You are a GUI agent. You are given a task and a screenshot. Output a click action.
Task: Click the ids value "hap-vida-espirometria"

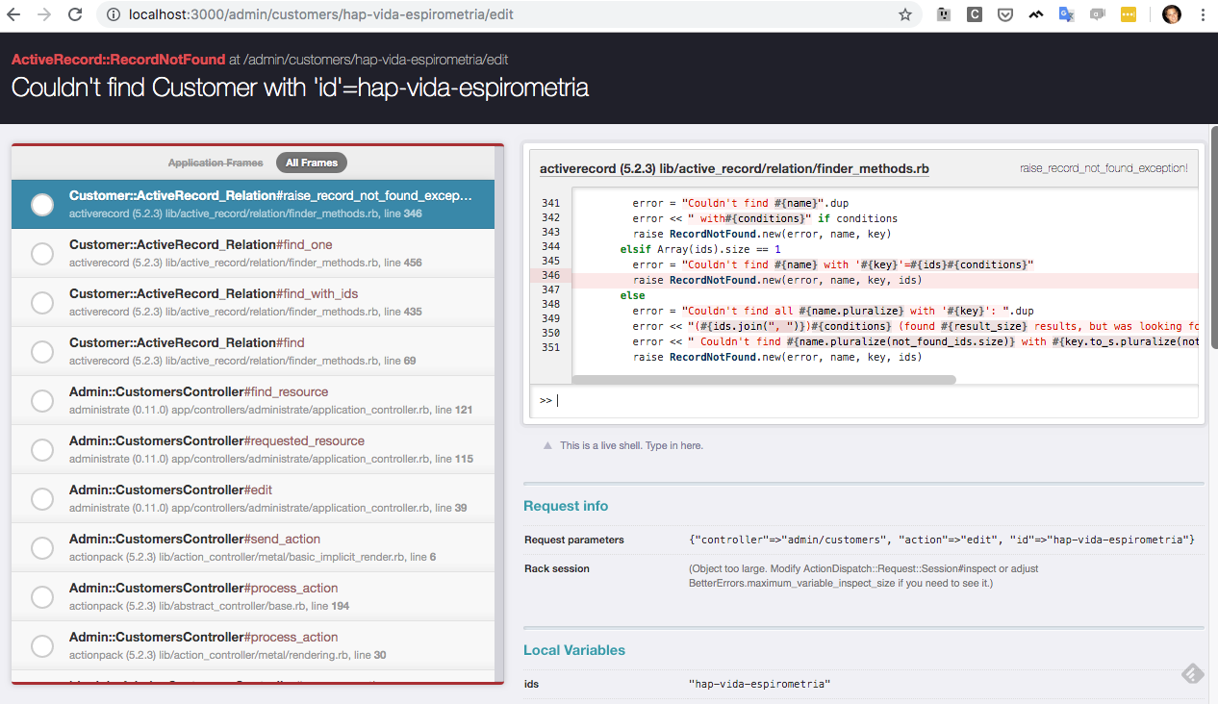759,684
